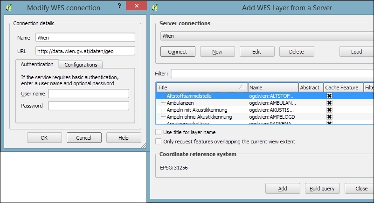Click ogdwien:AKUSTIS... name cell
Screen dimensions: 374x203
[x=271, y=110]
